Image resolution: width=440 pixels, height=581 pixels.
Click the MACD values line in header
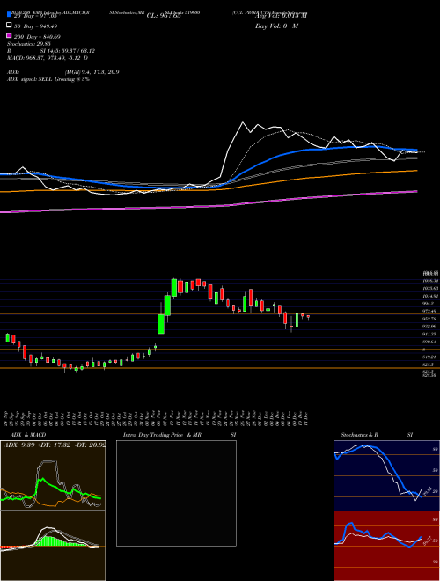pos(48,58)
